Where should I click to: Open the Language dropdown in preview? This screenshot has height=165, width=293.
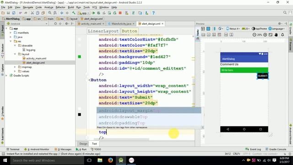point(277,28)
